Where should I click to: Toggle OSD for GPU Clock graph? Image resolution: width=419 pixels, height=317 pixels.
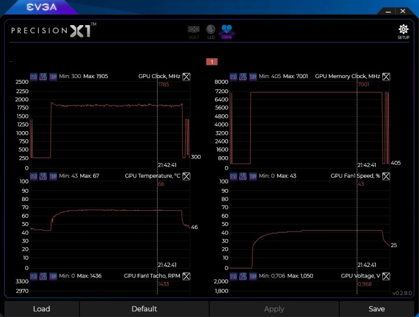(x=33, y=77)
